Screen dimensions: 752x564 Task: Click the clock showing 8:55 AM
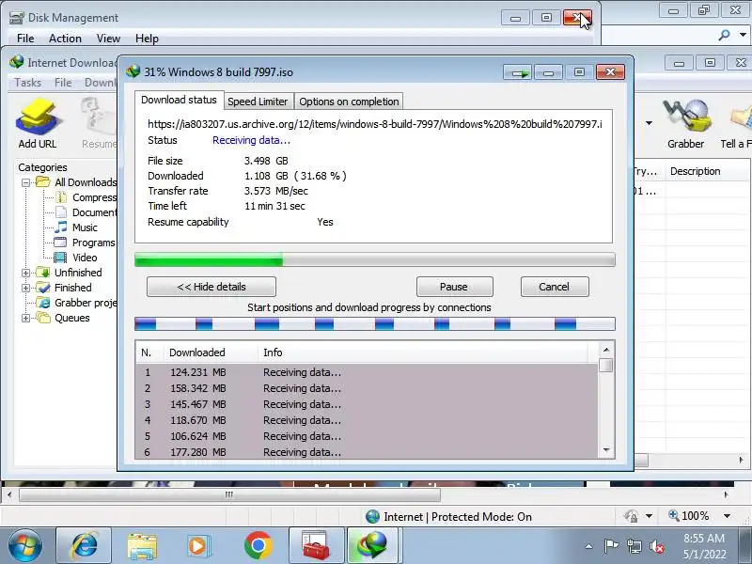[x=704, y=538]
